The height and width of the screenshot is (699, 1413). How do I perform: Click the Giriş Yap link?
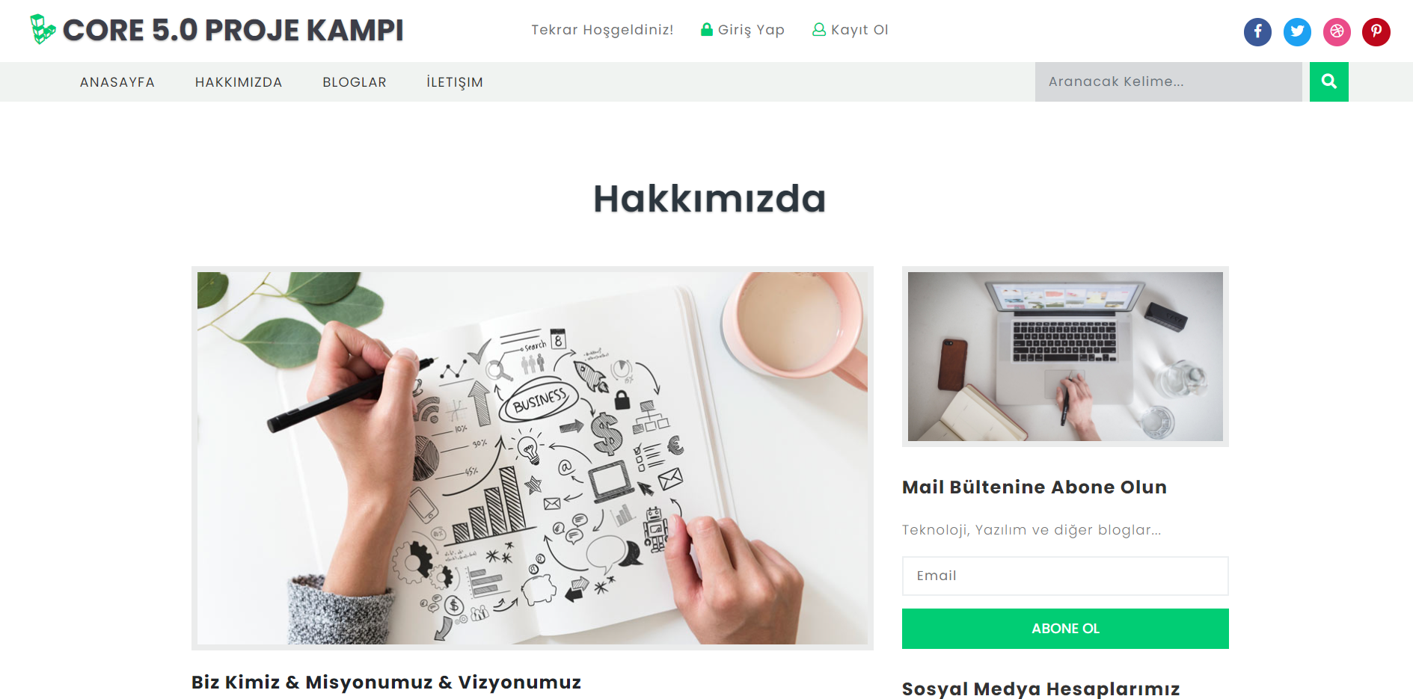coord(751,30)
